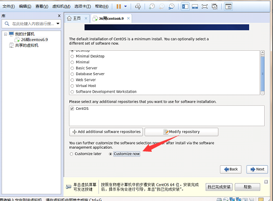Open the 查看(V) menu

point(42,6)
